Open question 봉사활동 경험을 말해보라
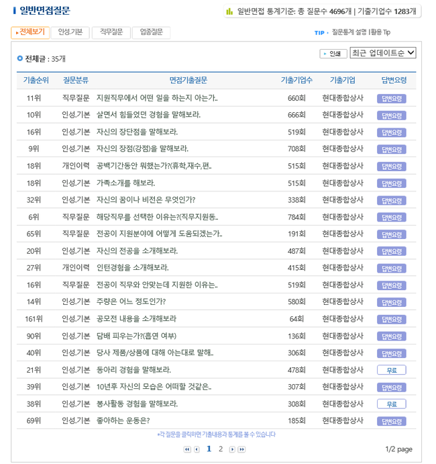436x464 pixels. pos(137,404)
